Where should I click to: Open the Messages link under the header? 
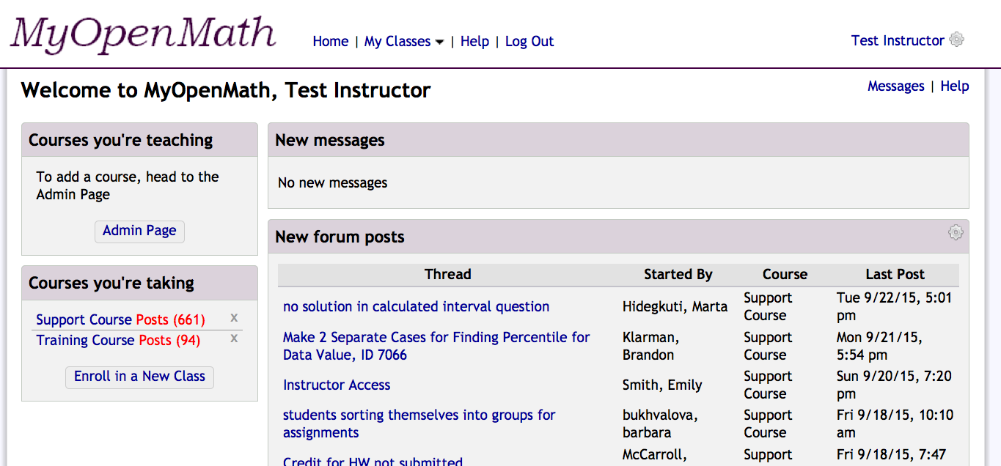pyautogui.click(x=895, y=86)
